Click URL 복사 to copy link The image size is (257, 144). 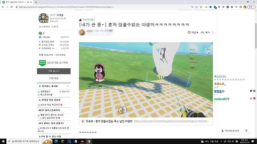point(205,33)
